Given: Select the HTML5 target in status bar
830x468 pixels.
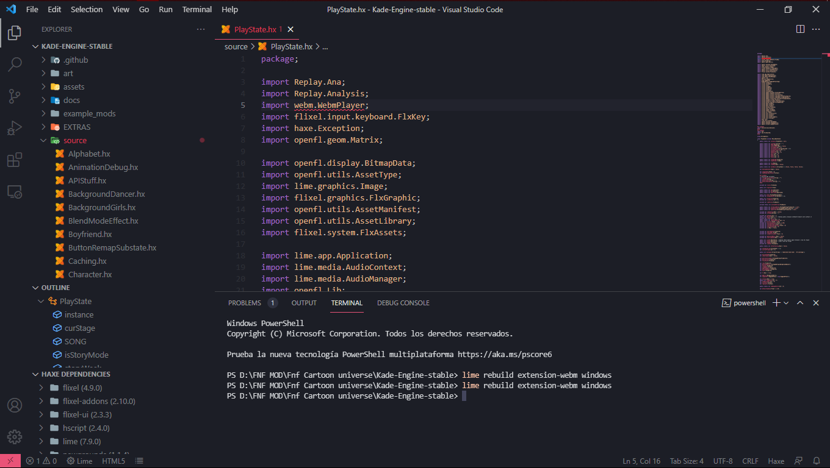Looking at the screenshot, I should click(x=114, y=461).
